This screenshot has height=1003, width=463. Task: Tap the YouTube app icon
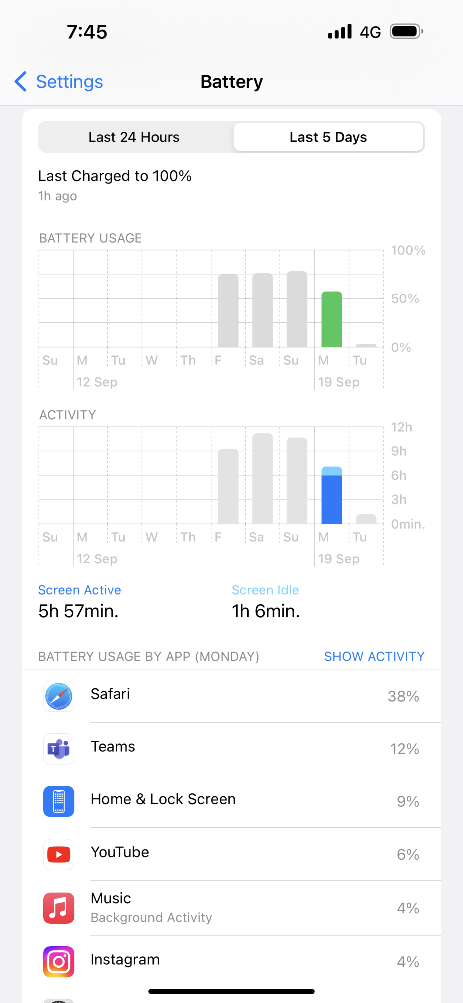(59, 854)
